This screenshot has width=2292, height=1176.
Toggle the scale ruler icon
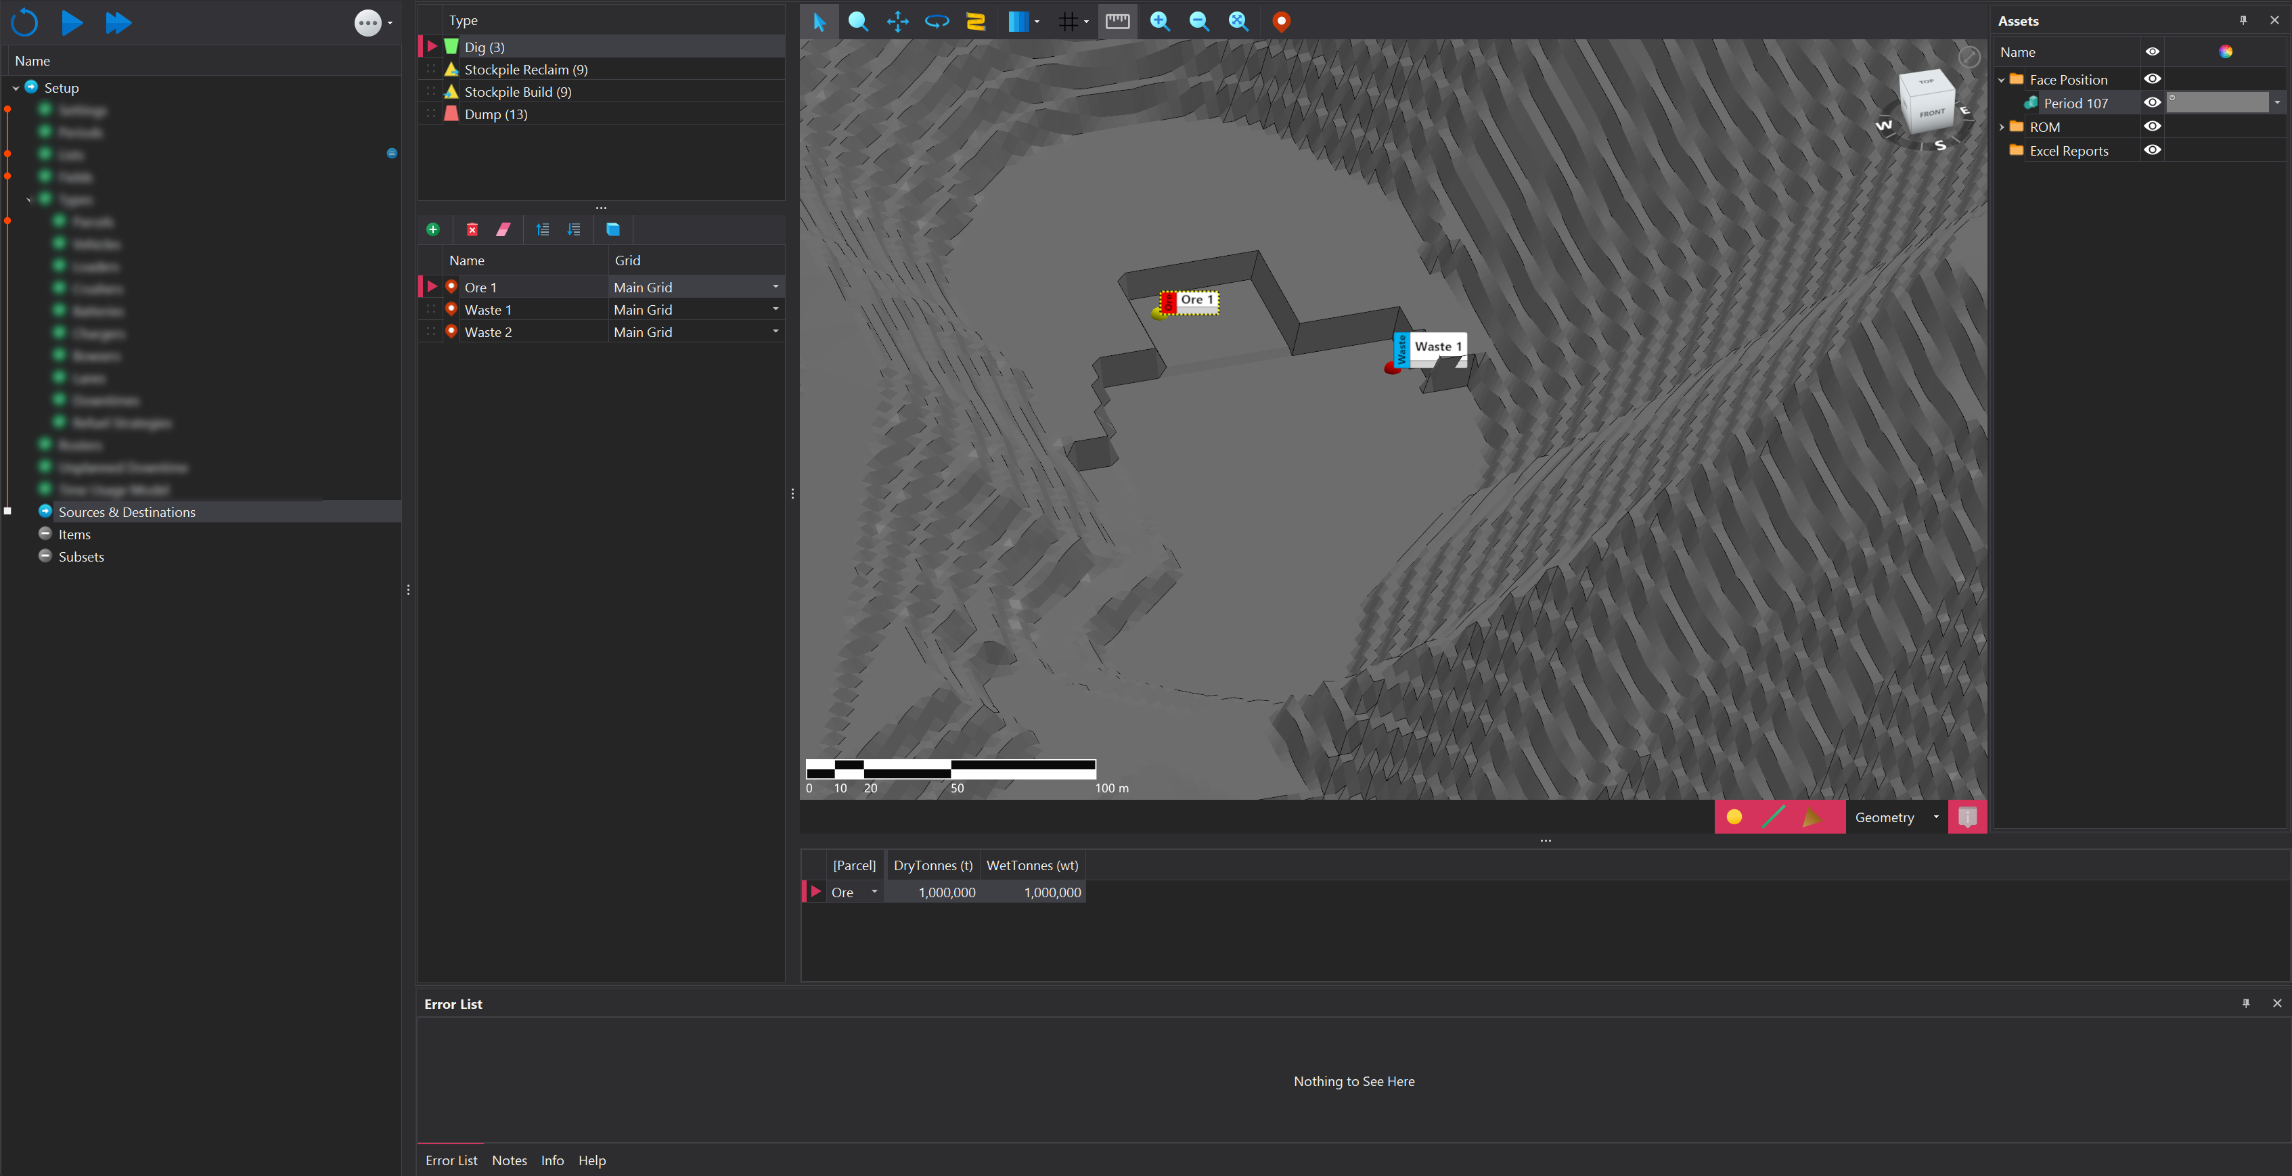pyautogui.click(x=1117, y=22)
